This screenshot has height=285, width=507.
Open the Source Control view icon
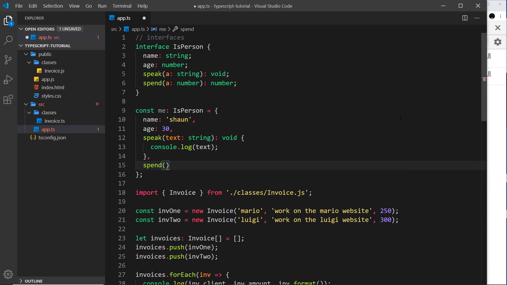tap(8, 60)
